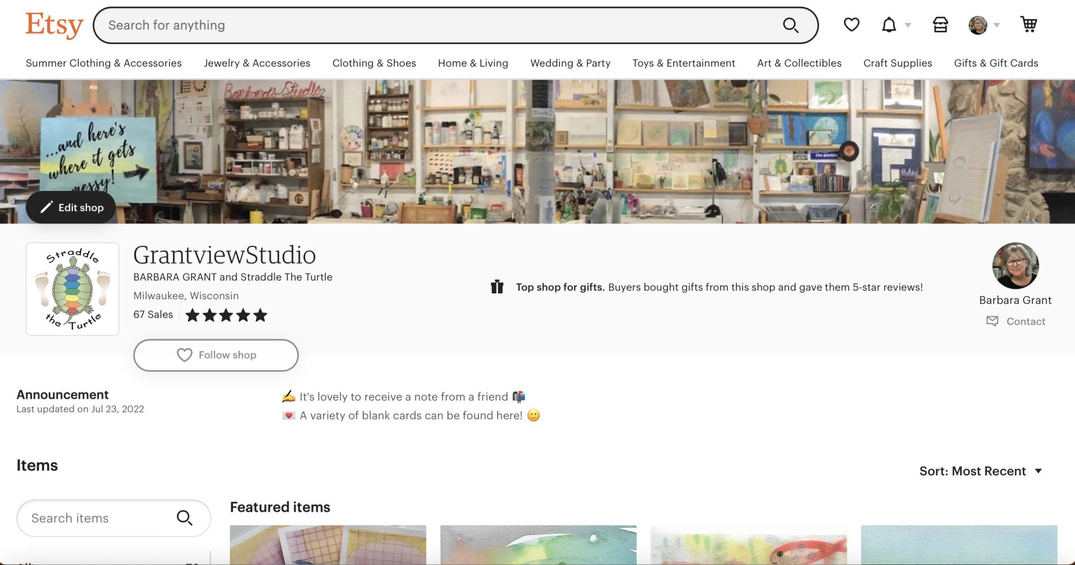
Task: Click the Barbara Grant owner name
Action: pos(1015,300)
